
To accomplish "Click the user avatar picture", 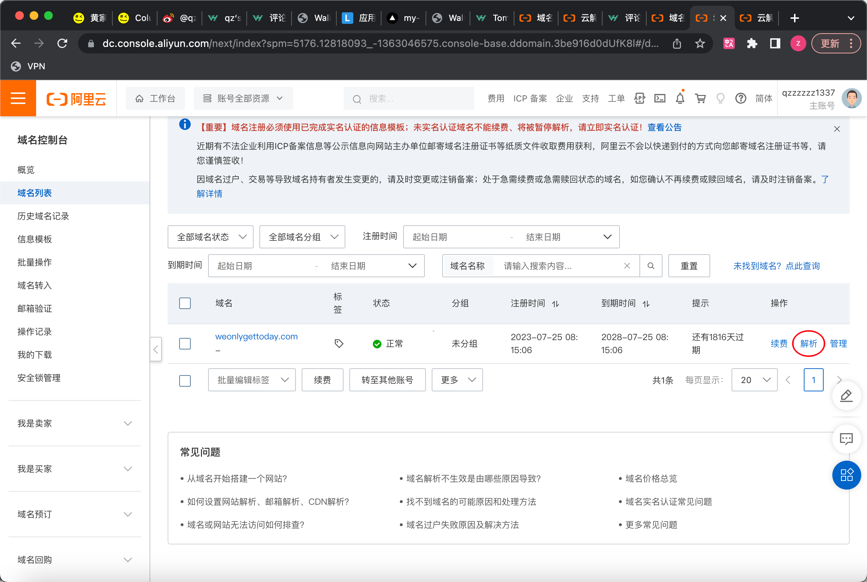I will pyautogui.click(x=851, y=98).
